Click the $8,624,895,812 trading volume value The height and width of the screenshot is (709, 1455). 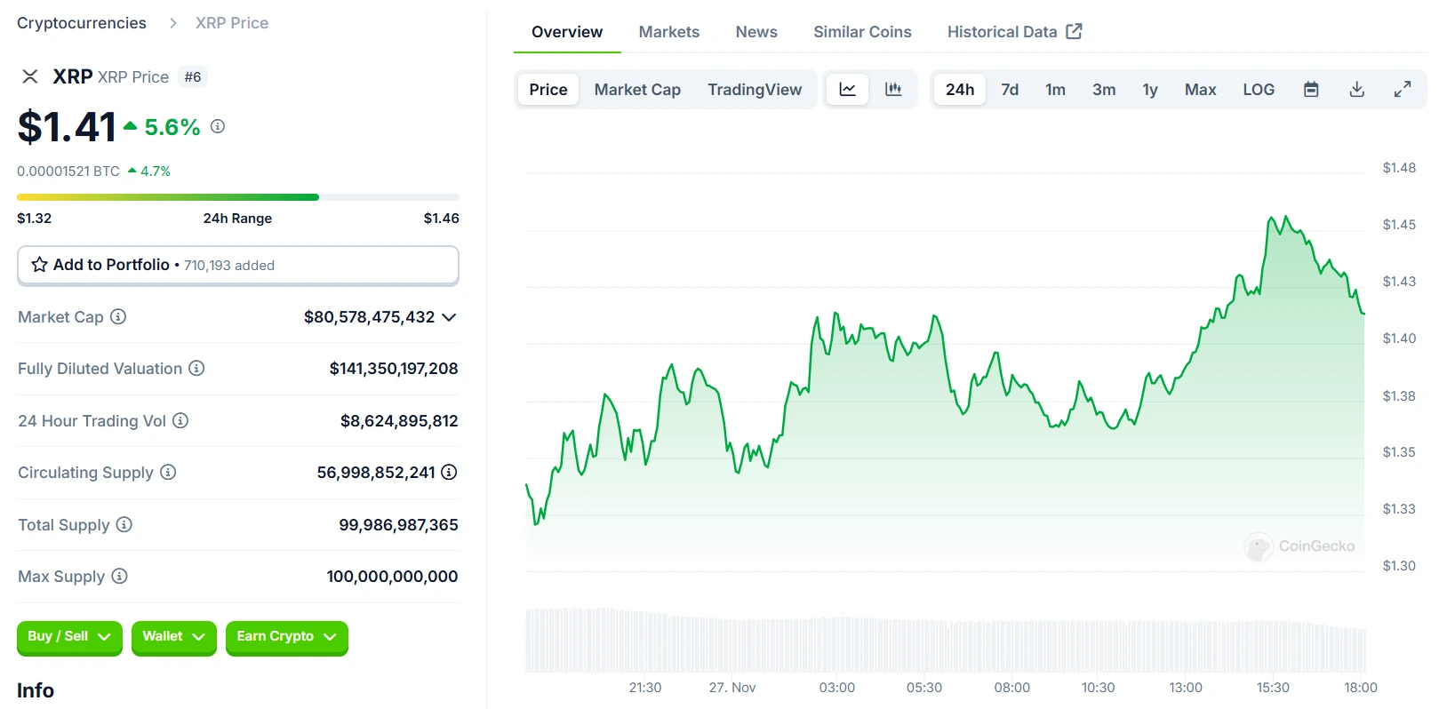point(399,421)
